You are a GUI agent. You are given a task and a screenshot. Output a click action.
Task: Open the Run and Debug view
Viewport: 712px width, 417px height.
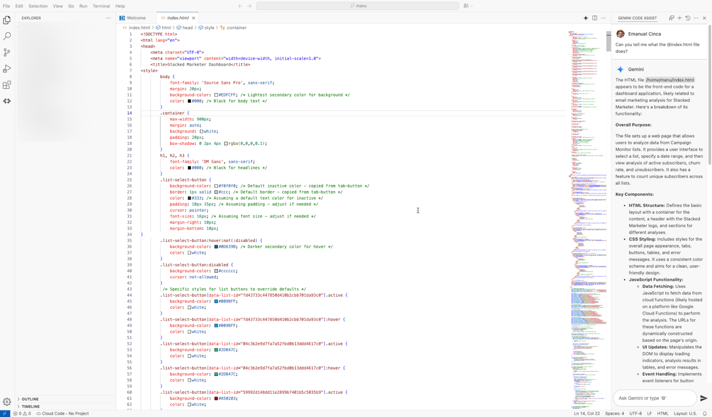point(7,69)
